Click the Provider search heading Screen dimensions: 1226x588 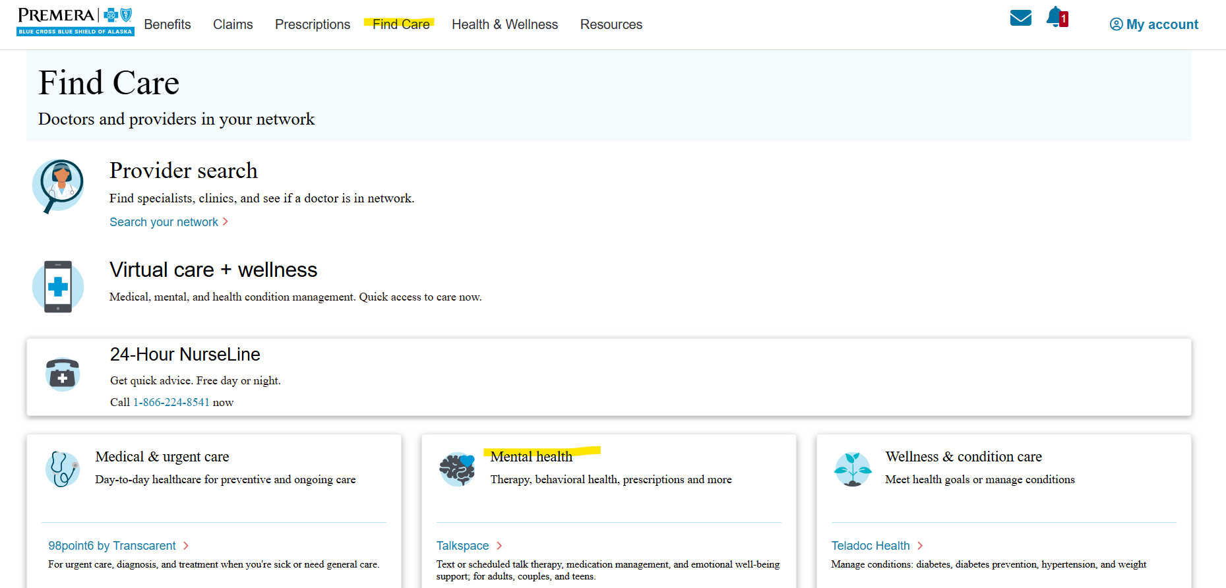(x=183, y=171)
